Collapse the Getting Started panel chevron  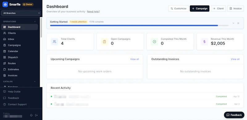(x=233, y=23)
